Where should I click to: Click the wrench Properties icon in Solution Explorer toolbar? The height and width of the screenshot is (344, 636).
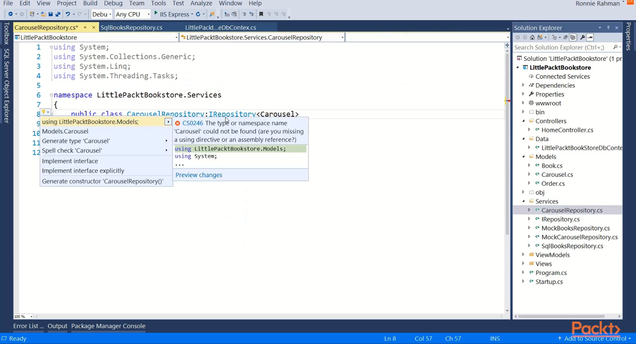point(582,38)
